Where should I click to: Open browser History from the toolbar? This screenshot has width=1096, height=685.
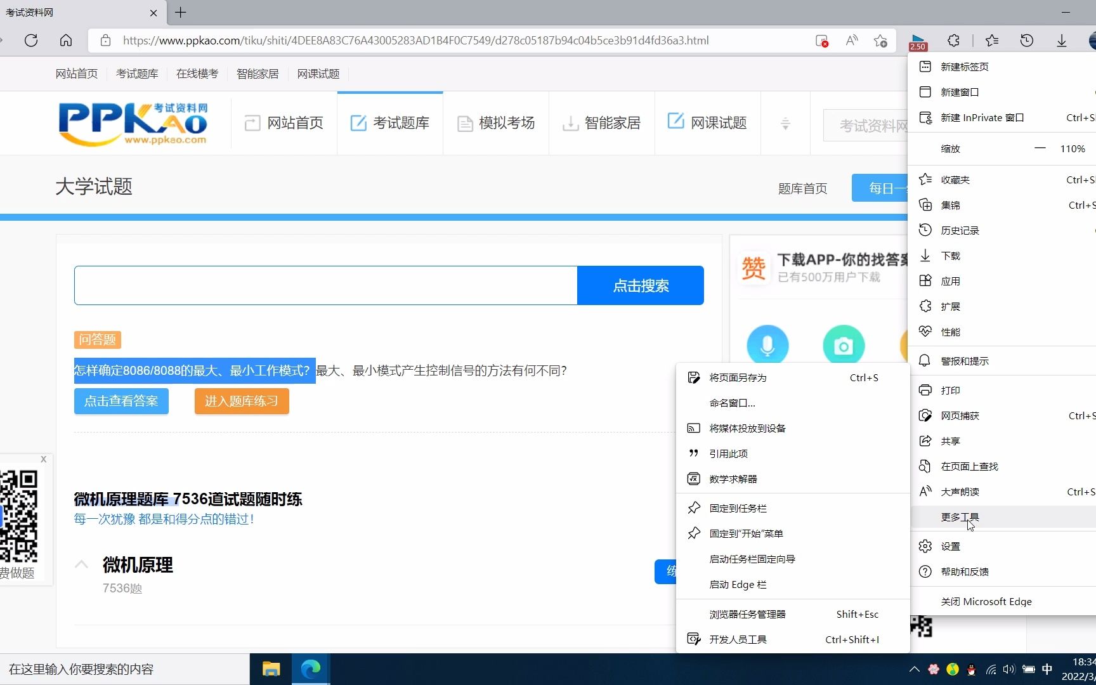click(1027, 40)
